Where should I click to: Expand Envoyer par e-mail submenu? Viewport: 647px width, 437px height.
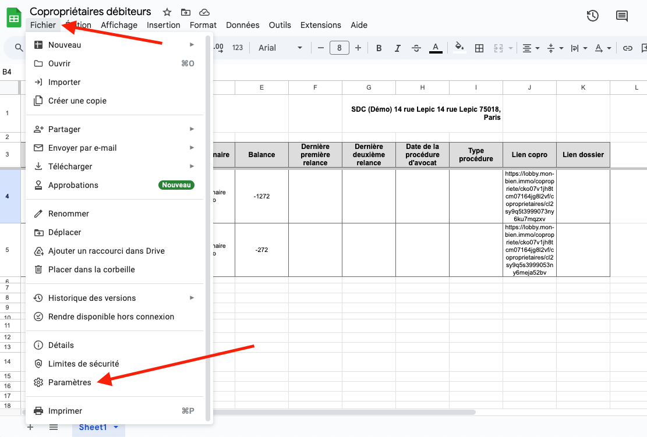[x=115, y=148]
